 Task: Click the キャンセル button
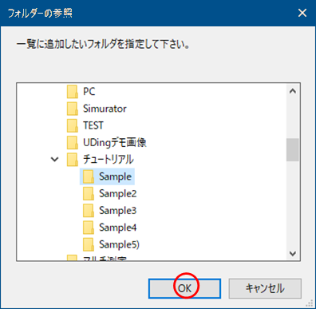point(265,288)
